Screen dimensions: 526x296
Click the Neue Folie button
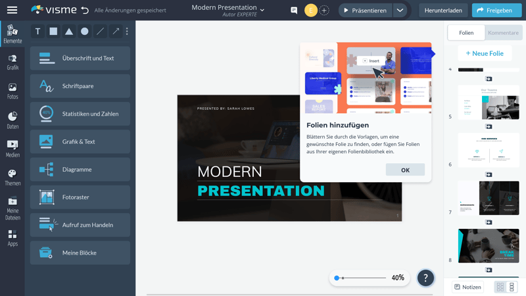click(485, 53)
